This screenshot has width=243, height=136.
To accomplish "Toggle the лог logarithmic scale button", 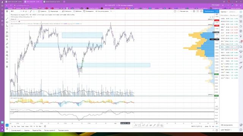I will click(x=213, y=127).
